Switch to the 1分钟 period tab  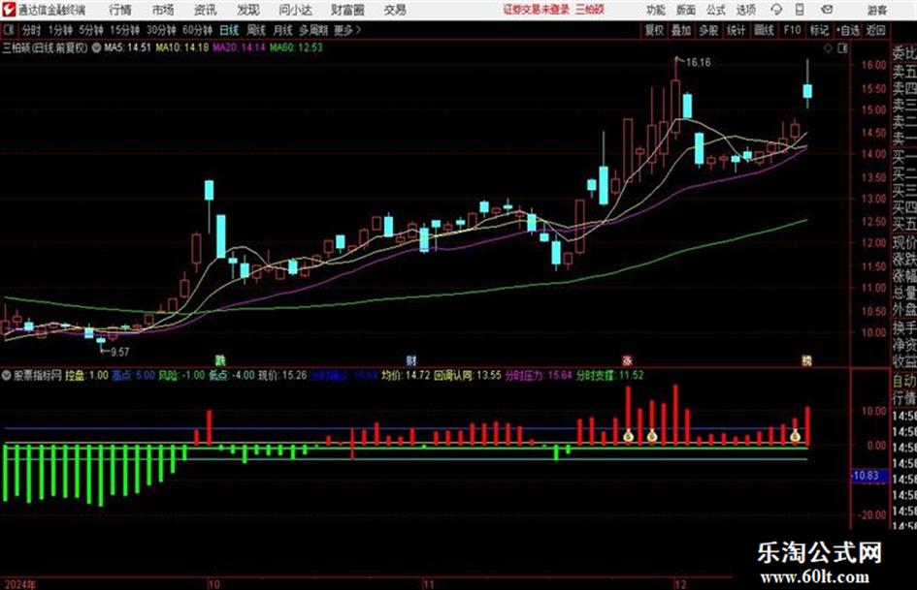[x=60, y=30]
